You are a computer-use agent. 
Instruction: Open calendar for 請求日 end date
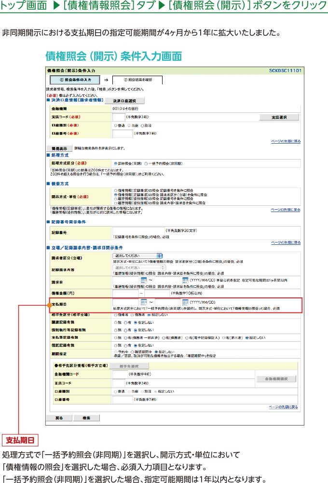click(x=185, y=281)
